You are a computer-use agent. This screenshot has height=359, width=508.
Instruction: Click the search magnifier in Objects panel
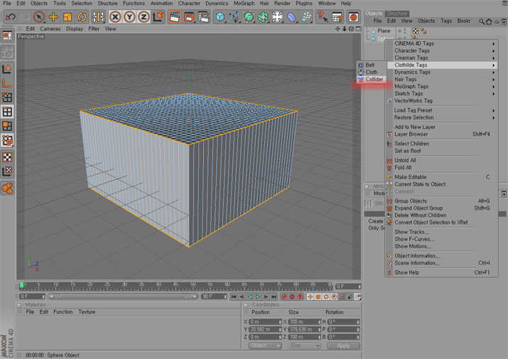click(x=481, y=21)
